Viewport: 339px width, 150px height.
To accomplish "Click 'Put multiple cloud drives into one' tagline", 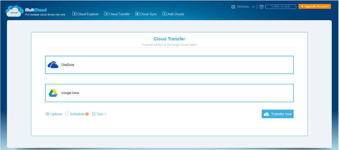I will click(x=45, y=14).
